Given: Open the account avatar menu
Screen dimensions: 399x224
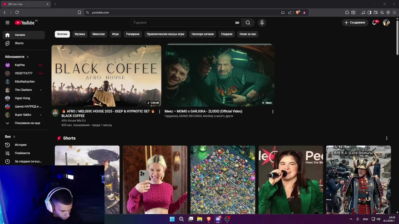Looking at the screenshot, I should (x=386, y=22).
